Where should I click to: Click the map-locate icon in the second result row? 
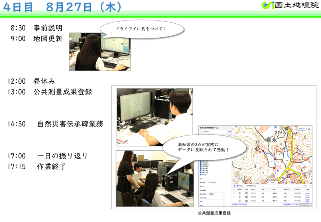[x=246, y=197]
